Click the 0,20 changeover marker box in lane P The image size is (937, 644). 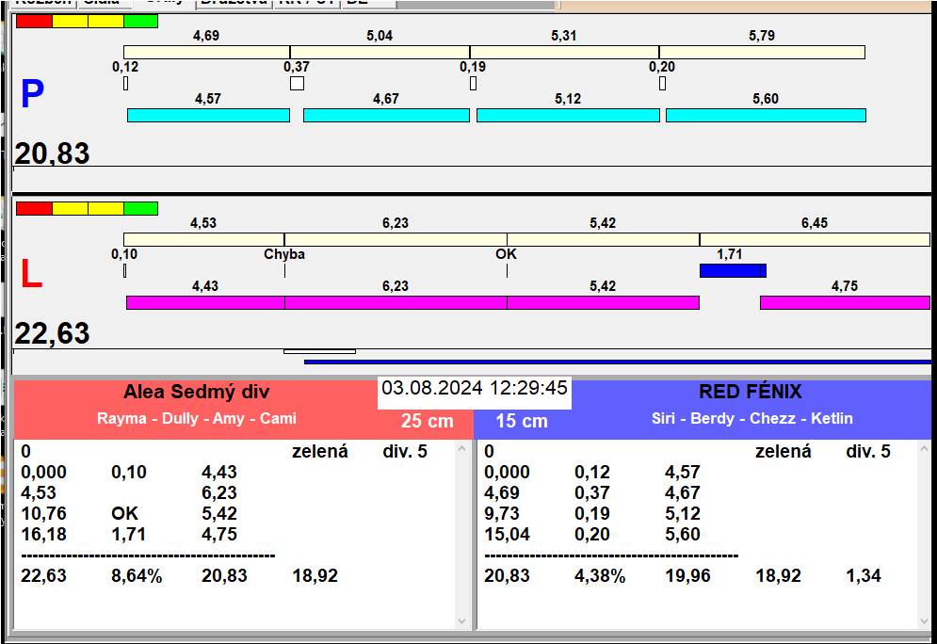662,83
